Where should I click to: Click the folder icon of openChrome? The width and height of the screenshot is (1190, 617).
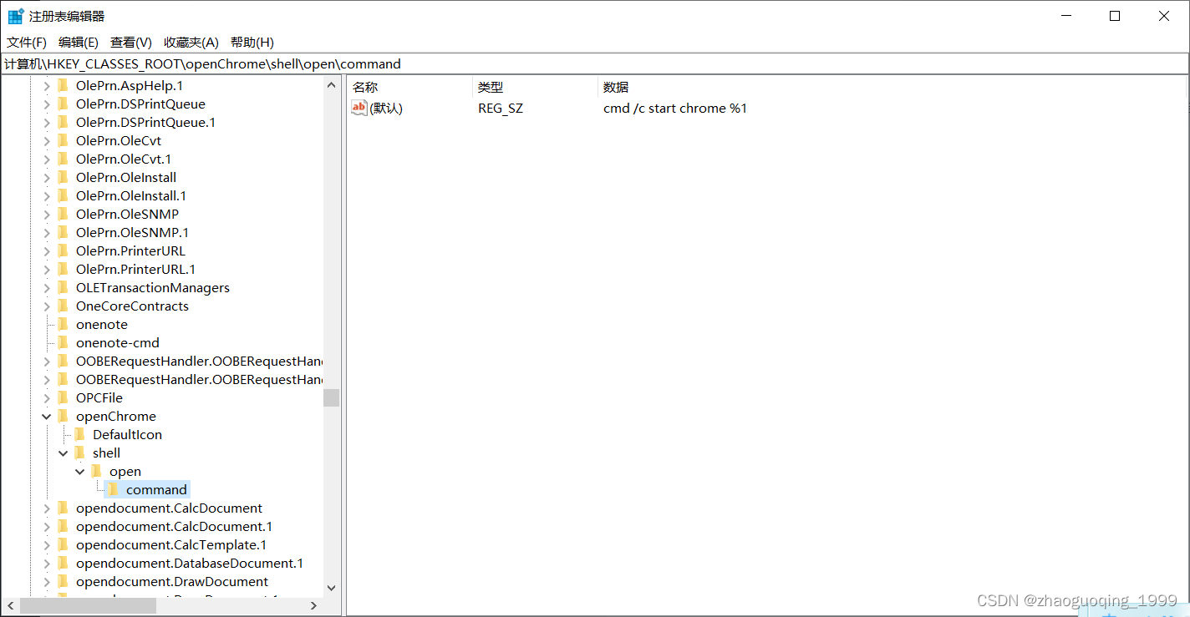pyautogui.click(x=63, y=416)
